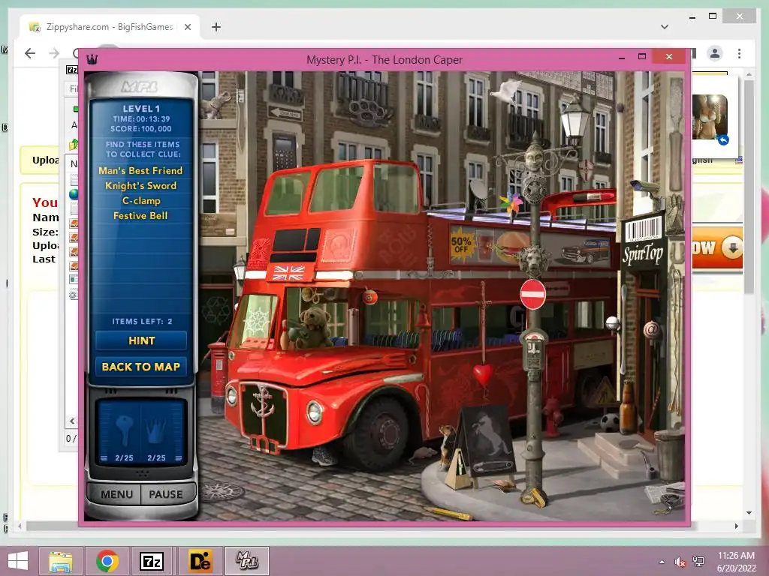The height and width of the screenshot is (576, 769).
Task: Select "Man's Best Friend" item in list
Action: click(140, 170)
